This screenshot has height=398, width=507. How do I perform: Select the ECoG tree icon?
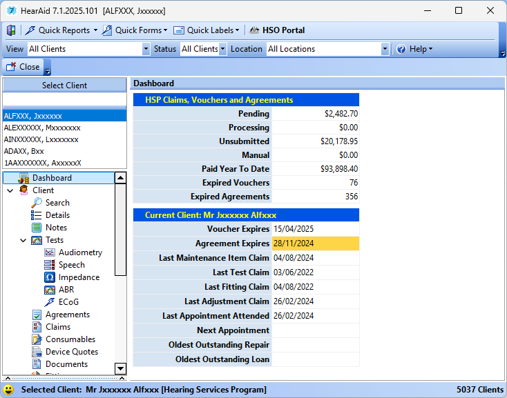(50, 302)
